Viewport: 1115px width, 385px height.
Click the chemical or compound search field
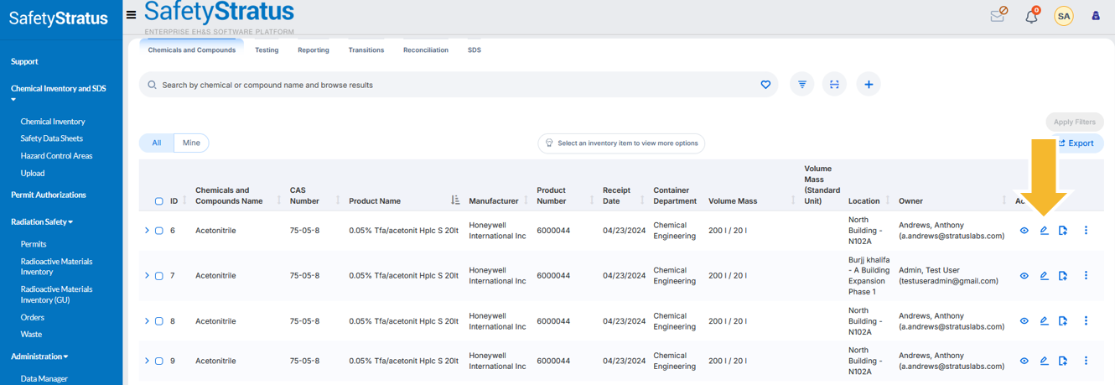tap(457, 85)
